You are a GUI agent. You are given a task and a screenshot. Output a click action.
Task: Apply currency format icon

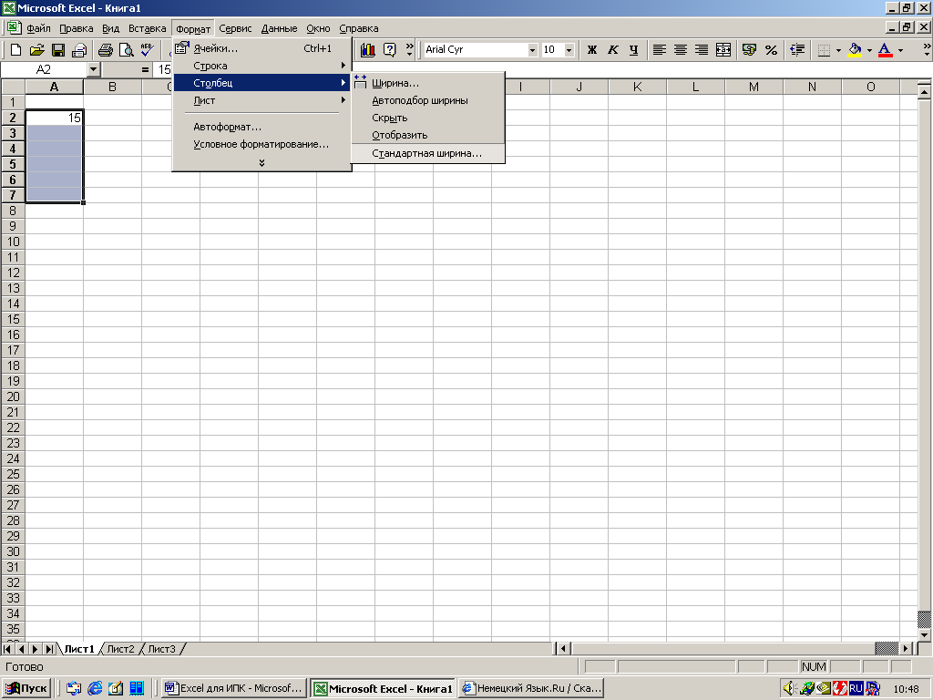tap(749, 50)
